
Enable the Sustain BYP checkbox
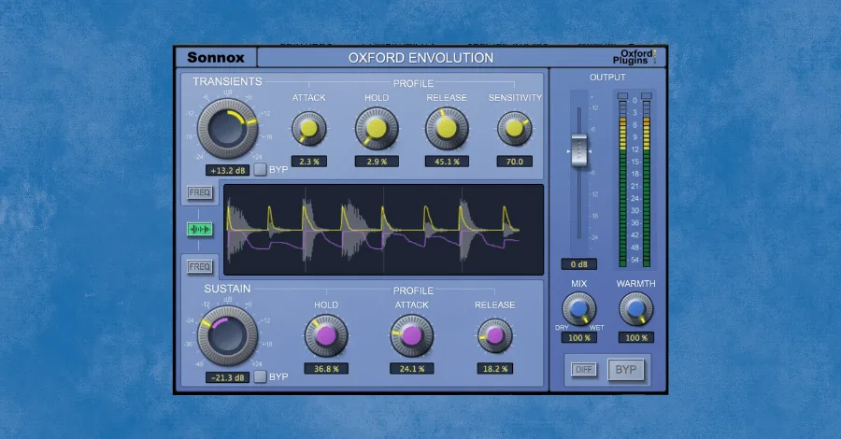pyautogui.click(x=260, y=376)
